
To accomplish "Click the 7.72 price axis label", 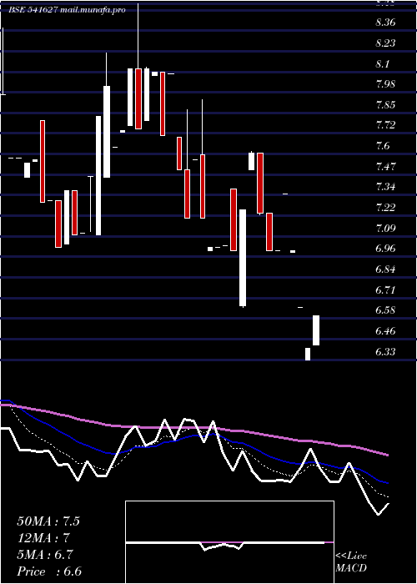I will (x=385, y=125).
